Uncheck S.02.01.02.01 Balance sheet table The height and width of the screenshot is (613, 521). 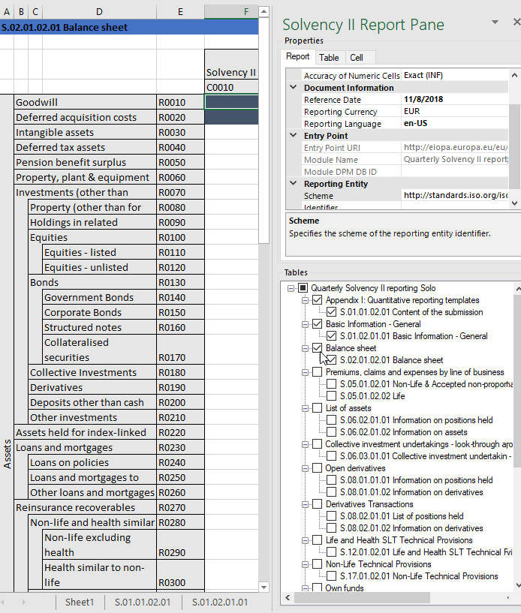332,360
